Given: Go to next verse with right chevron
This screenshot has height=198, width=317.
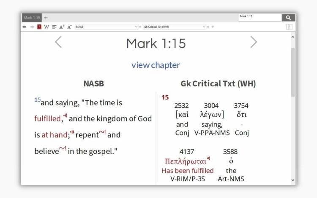Looking at the screenshot, I should click(x=253, y=42).
